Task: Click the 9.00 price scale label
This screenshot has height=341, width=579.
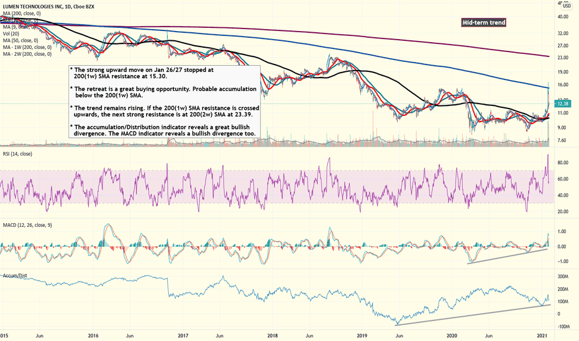Action: [562, 128]
